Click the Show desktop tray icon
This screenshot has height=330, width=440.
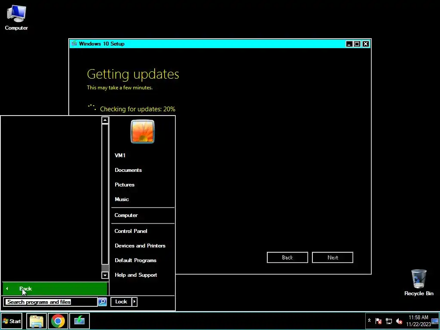435,321
